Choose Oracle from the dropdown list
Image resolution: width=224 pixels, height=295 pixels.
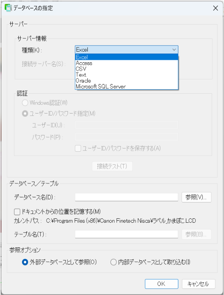[x=83, y=81]
